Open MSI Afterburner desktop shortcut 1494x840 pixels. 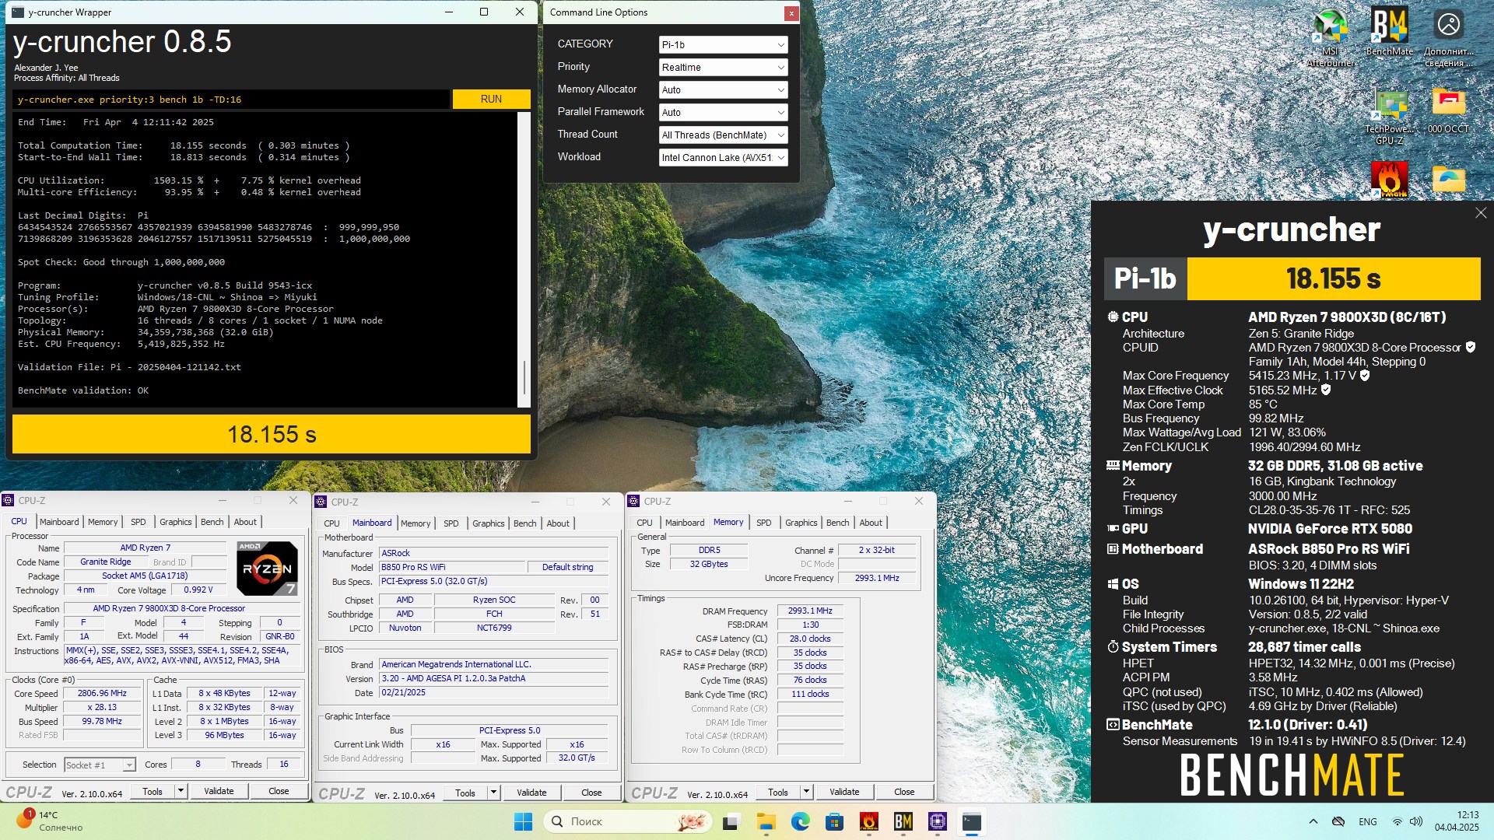(x=1331, y=37)
